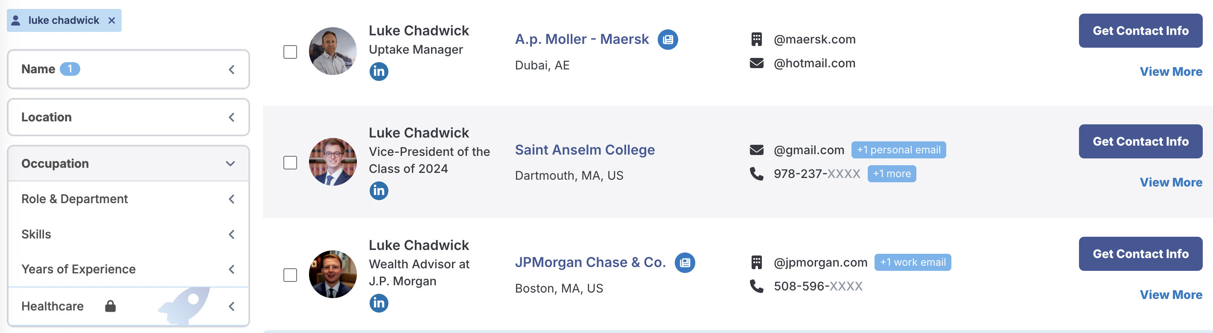This screenshot has height=333, width=1213.
Task: Remove the luke chadwick filter tag
Action: 111,20
